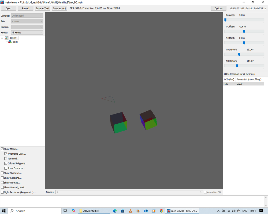The image size is (268, 214).
Task: Click the taskbar Search box
Action: pyautogui.click(x=34, y=211)
